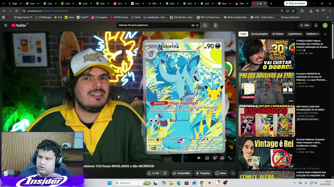Open Microsoft Store from the taskbar
Image resolution: width=334 pixels, height=187 pixels.
(187, 183)
